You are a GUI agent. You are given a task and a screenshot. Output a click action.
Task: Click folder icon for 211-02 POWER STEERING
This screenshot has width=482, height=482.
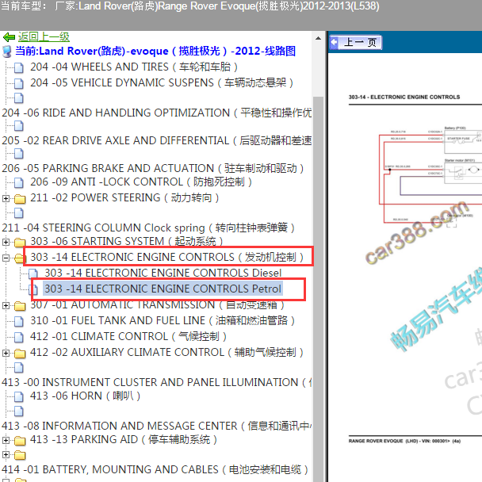click(20, 199)
